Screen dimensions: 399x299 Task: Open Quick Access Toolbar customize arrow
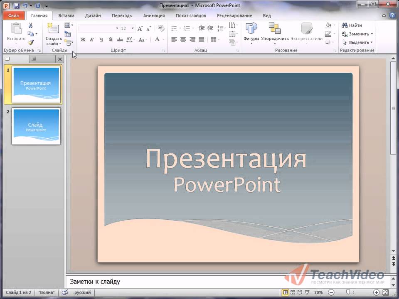[x=46, y=5]
